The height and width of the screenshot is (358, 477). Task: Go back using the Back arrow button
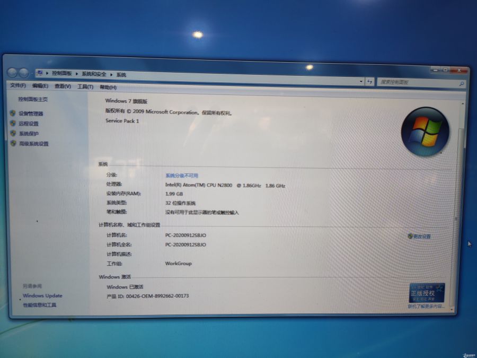point(13,73)
